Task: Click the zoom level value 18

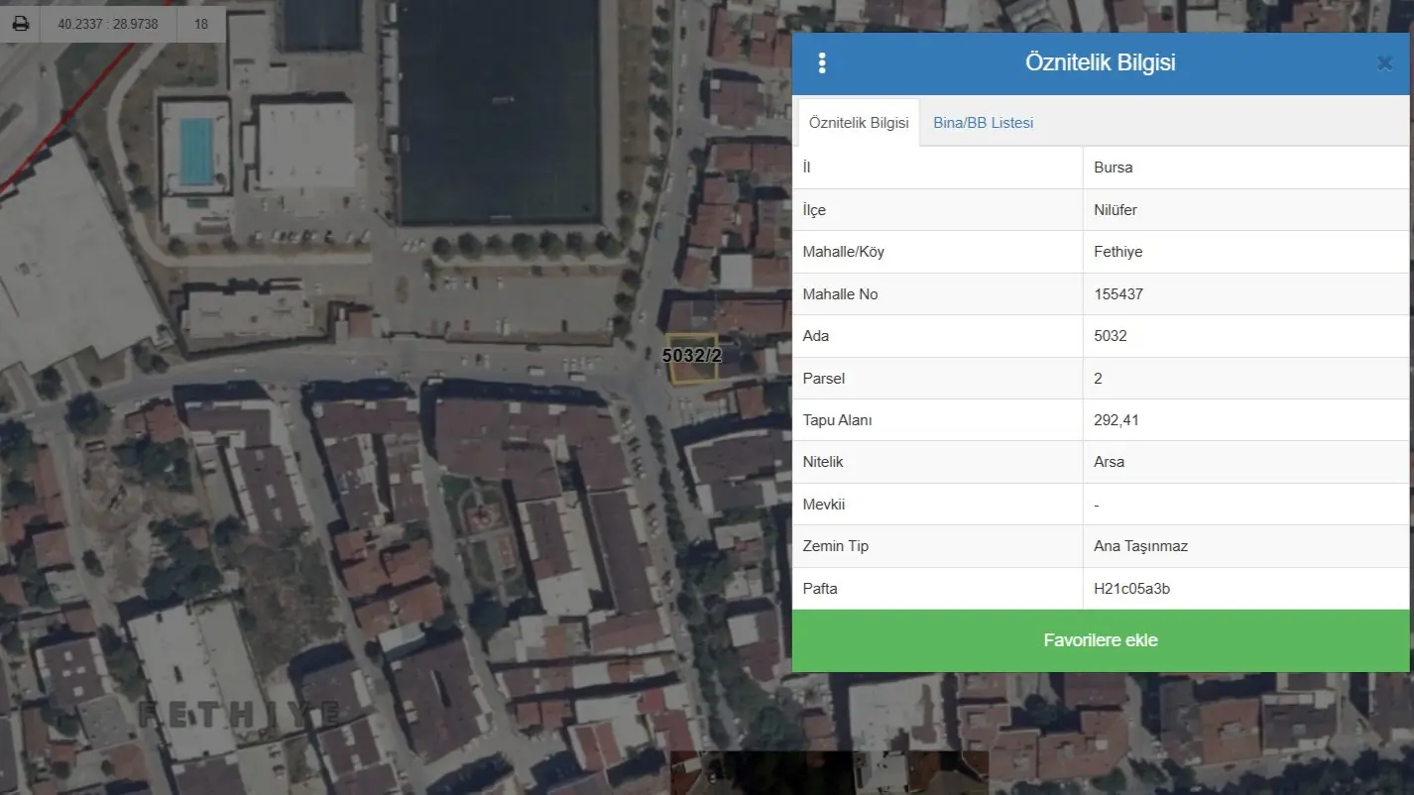Action: [x=201, y=24]
